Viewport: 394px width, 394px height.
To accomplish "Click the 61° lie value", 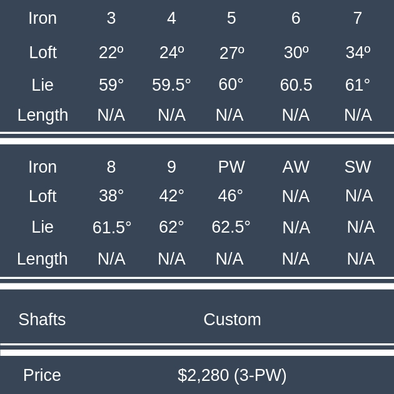I will click(358, 85).
